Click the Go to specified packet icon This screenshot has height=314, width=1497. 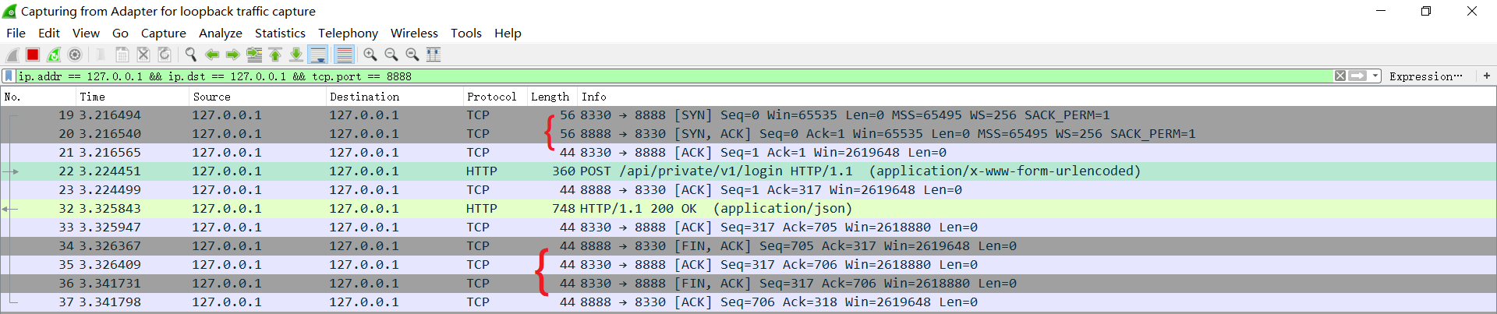point(254,55)
